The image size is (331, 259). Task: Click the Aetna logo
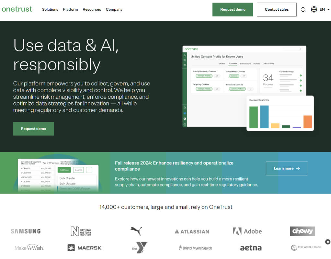tap(251, 248)
